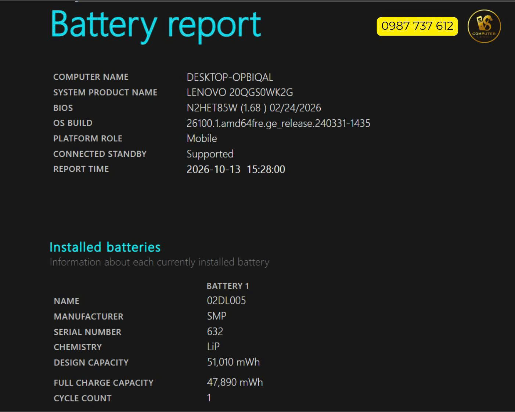This screenshot has height=412, width=515.
Task: Select the "SERIAL NUMBER" label
Action: point(87,332)
